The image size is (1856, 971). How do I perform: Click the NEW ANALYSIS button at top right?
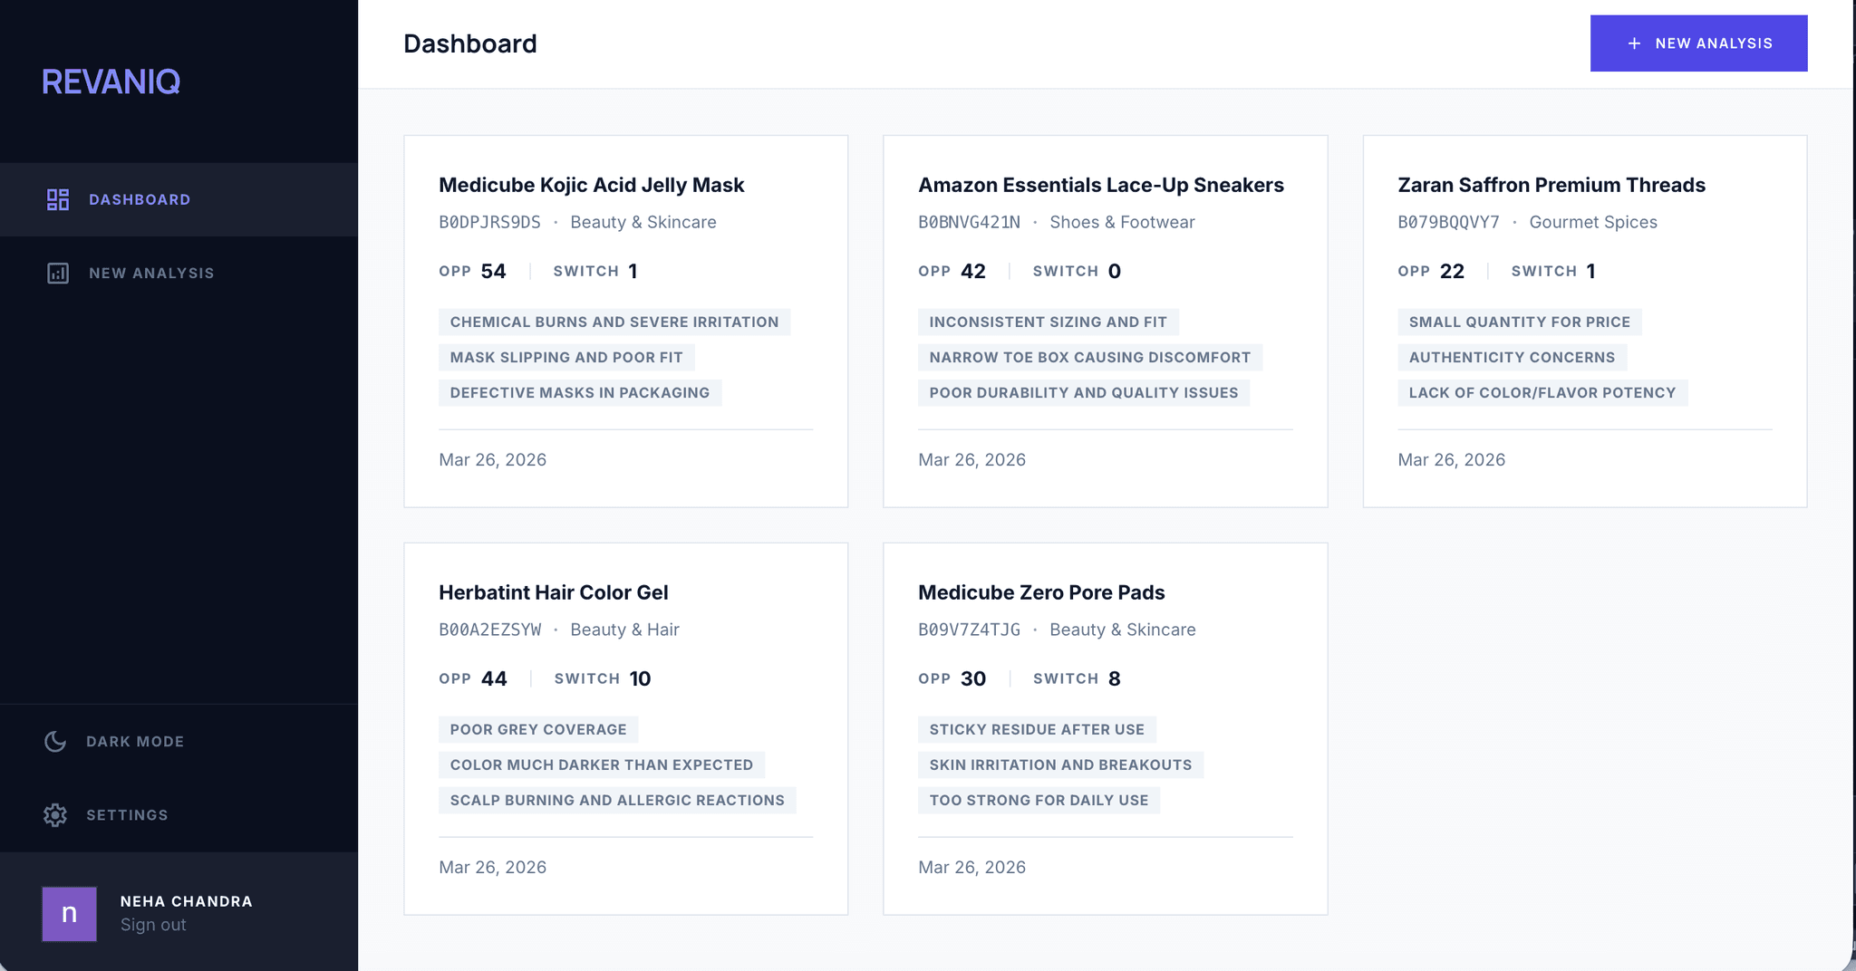pos(1698,43)
